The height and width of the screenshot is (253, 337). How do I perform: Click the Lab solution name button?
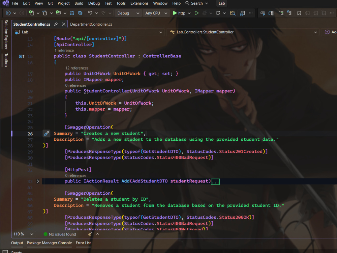coord(222,3)
